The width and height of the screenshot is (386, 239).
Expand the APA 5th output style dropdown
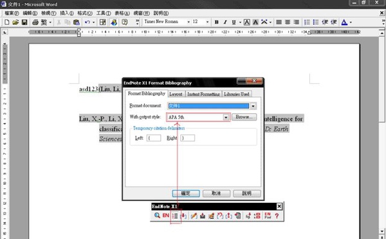pos(226,117)
